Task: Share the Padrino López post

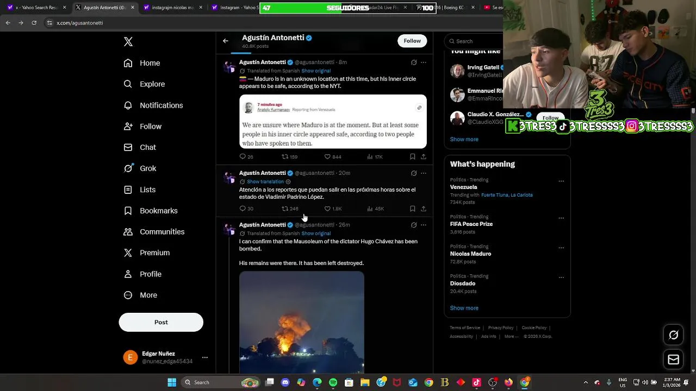Action: (424, 209)
